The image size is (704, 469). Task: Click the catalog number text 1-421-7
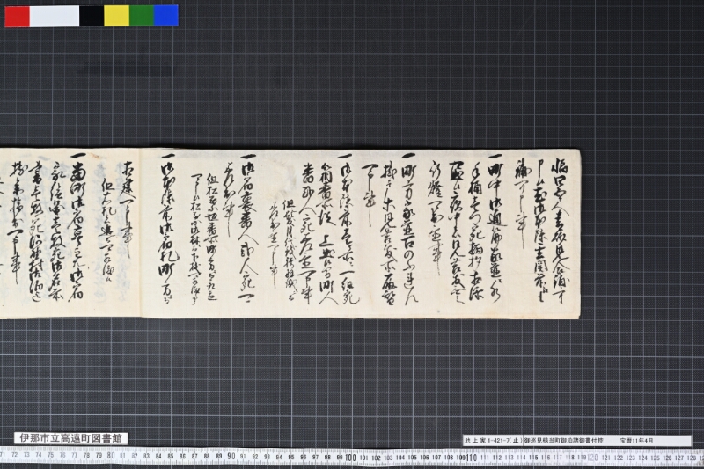click(x=500, y=441)
